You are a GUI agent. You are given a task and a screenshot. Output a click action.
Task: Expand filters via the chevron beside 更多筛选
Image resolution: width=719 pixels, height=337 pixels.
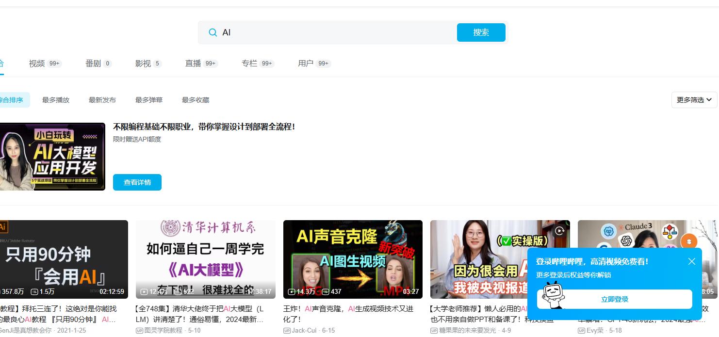pos(709,100)
